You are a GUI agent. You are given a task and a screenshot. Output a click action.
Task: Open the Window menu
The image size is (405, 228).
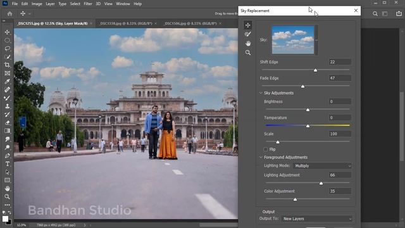[x=123, y=4]
